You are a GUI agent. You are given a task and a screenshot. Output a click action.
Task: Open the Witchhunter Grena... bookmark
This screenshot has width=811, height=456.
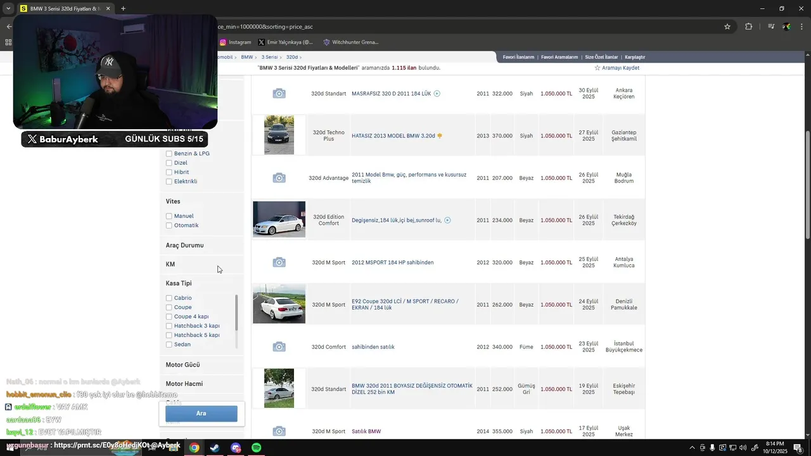pyautogui.click(x=350, y=42)
